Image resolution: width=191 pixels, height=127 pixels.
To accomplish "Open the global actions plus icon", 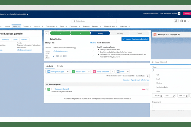I will pos(181,21).
